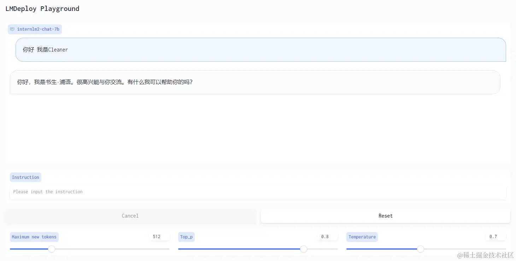
Task: Click the Maximum new tokens label
Action: click(34, 237)
